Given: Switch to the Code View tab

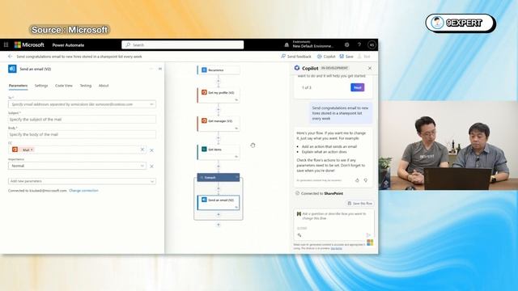Looking at the screenshot, I should coord(64,86).
